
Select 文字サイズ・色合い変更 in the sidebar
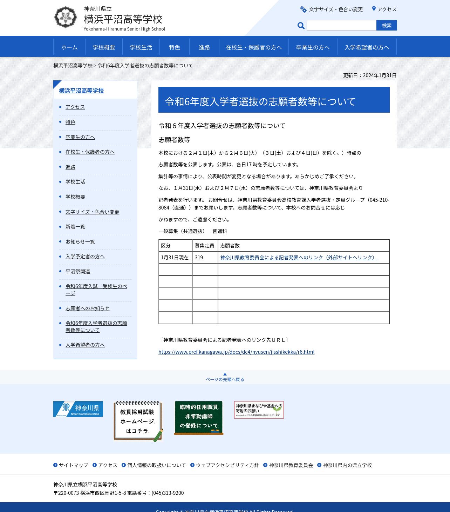[93, 212]
